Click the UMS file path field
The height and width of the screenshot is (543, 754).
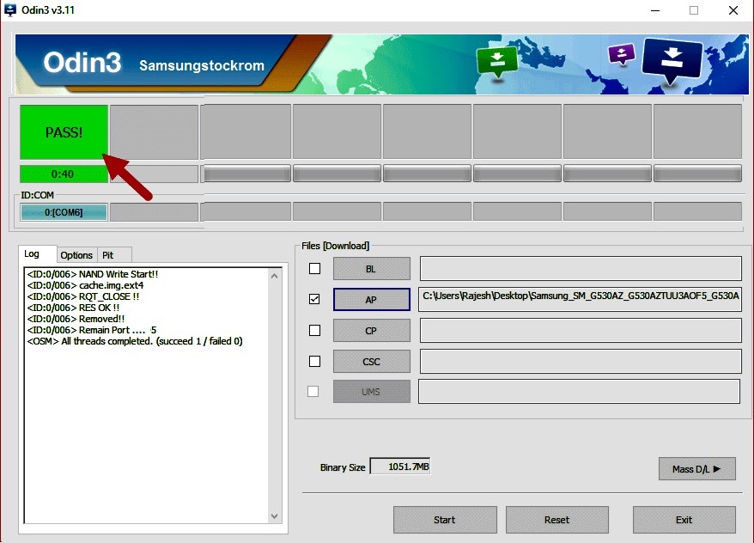(x=579, y=392)
